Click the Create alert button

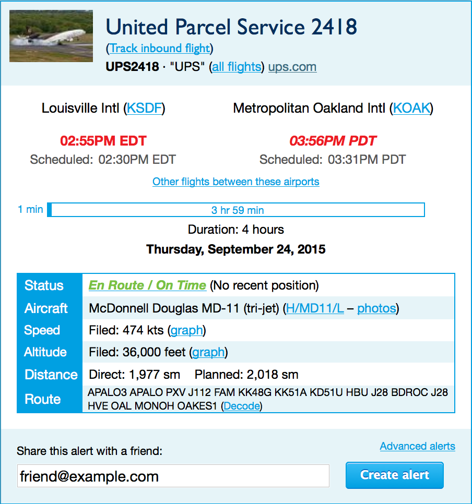pyautogui.click(x=394, y=475)
